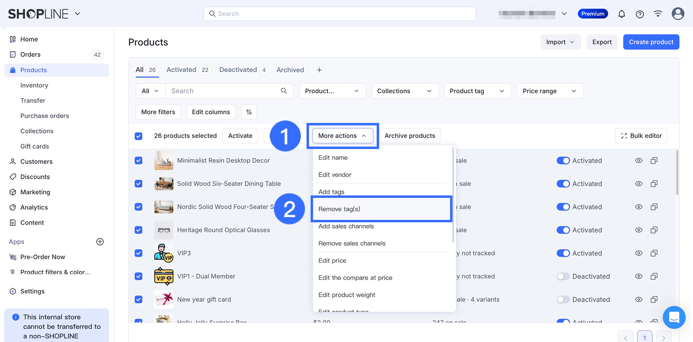The height and width of the screenshot is (342, 693).
Task: Toggle VIP1 - Dual Member activation switch
Action: tap(563, 276)
